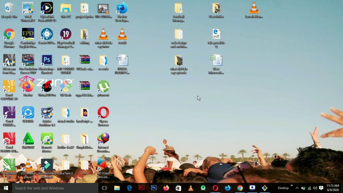
Task: Open the npp installer archive icon
Action: (x=84, y=89)
